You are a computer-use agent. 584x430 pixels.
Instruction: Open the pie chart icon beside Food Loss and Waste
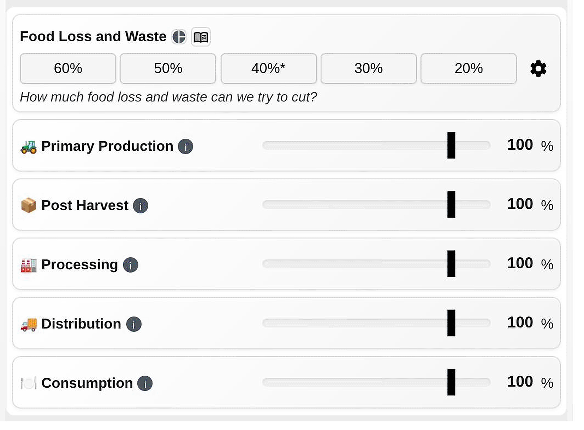click(179, 37)
